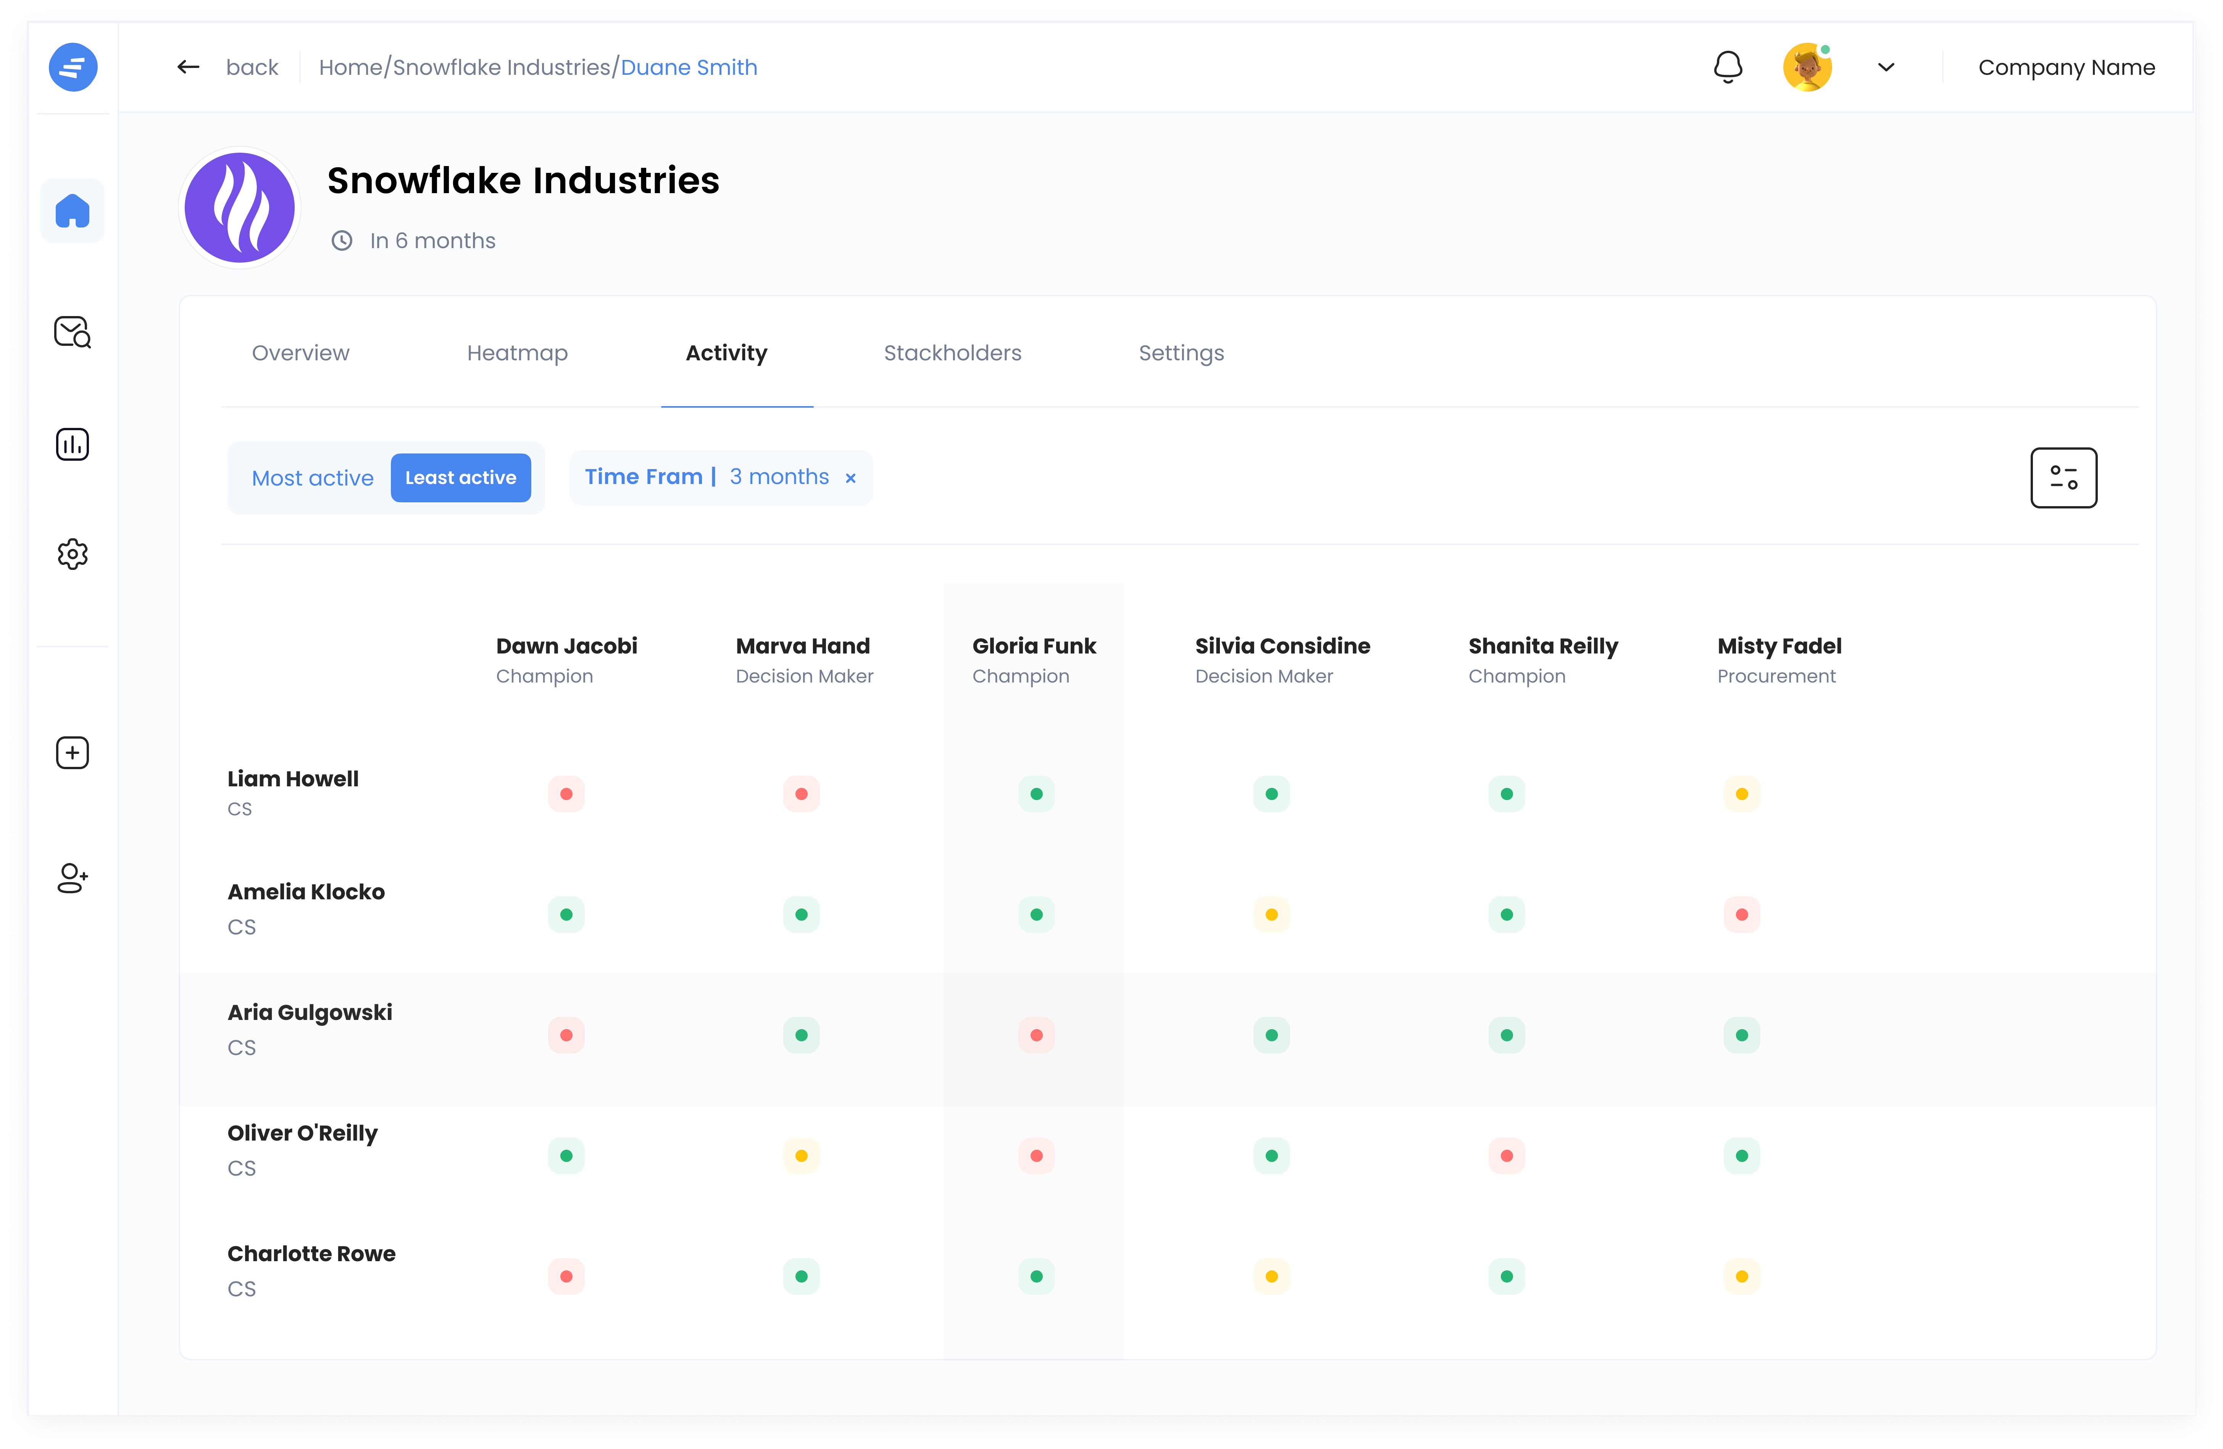The height and width of the screenshot is (1449, 2223).
Task: Open Home in the breadcrumb
Action: [x=351, y=67]
